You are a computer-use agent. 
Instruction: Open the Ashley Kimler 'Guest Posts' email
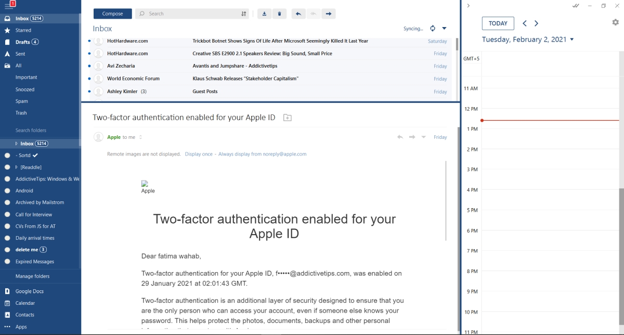270,92
